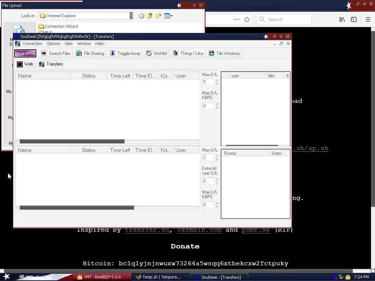375x281 pixels.
Task: Sort uploads by Status column header
Action: click(x=89, y=150)
